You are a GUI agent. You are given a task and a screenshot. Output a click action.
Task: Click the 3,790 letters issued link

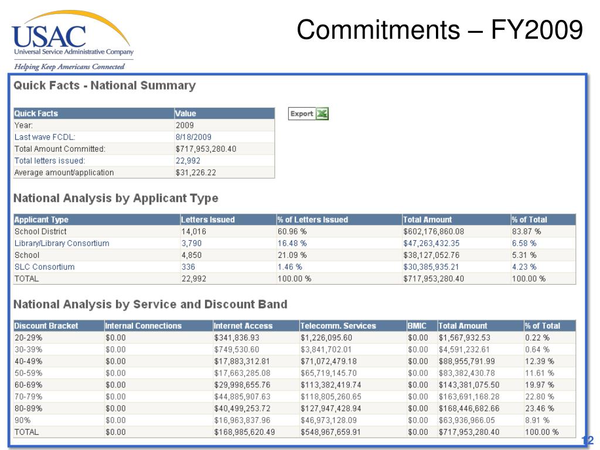click(x=192, y=243)
